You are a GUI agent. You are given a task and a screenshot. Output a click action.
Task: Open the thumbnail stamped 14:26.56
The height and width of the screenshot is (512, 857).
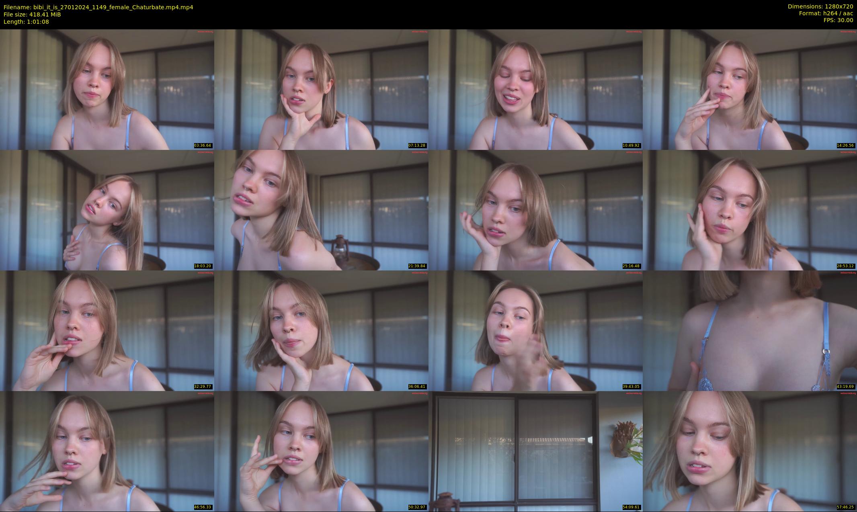click(x=750, y=90)
